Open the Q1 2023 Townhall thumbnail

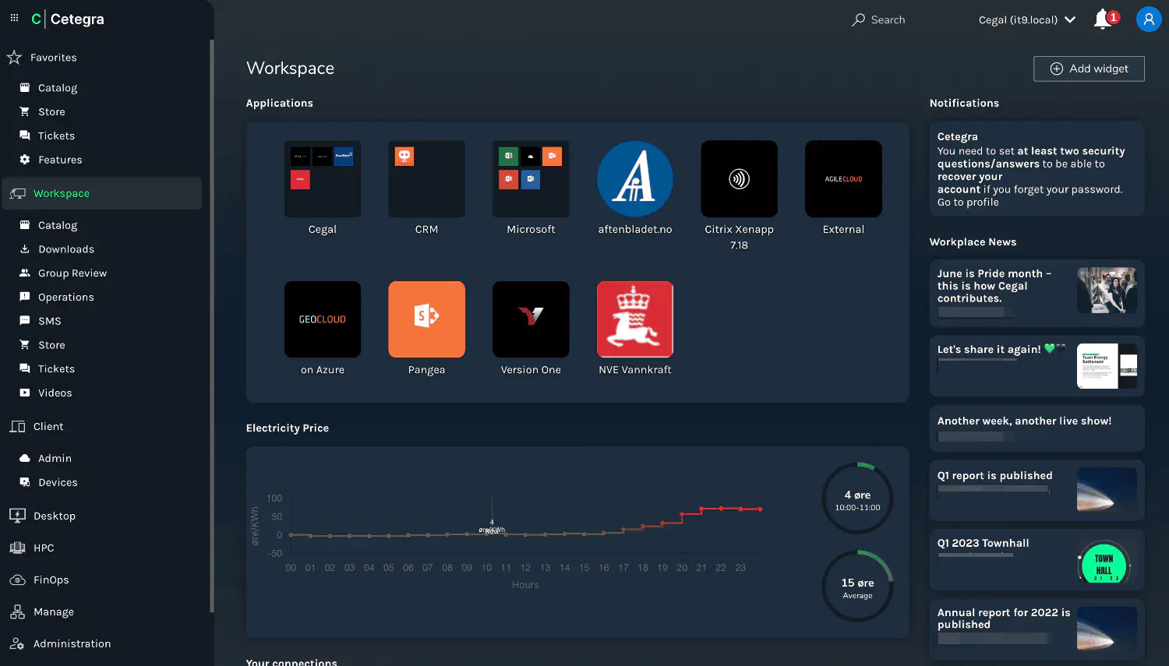[x=1104, y=562]
